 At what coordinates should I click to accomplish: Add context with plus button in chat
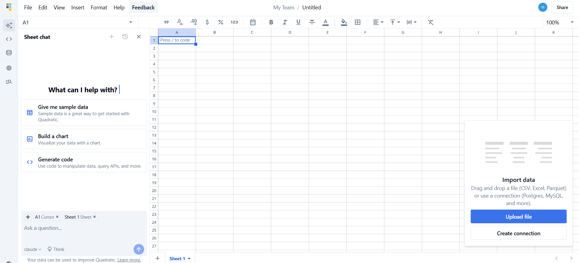point(28,217)
